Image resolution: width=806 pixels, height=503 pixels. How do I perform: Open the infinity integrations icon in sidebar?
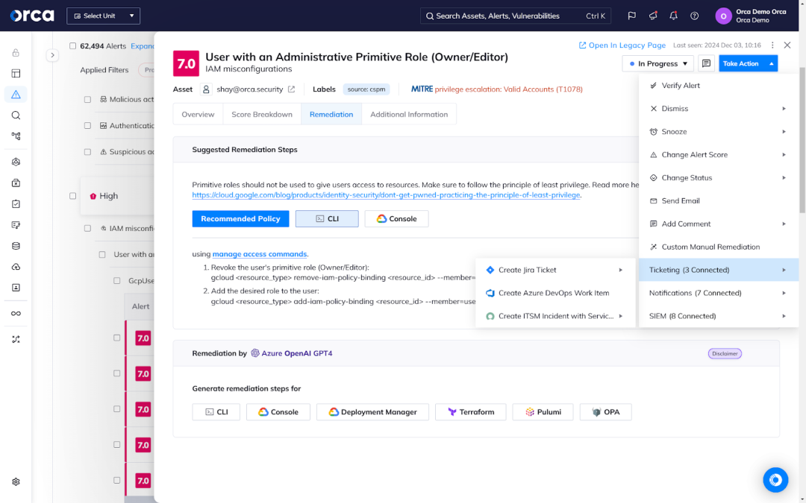[16, 314]
